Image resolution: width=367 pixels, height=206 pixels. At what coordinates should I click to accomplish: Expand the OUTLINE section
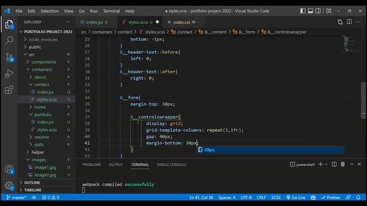tap(47, 183)
